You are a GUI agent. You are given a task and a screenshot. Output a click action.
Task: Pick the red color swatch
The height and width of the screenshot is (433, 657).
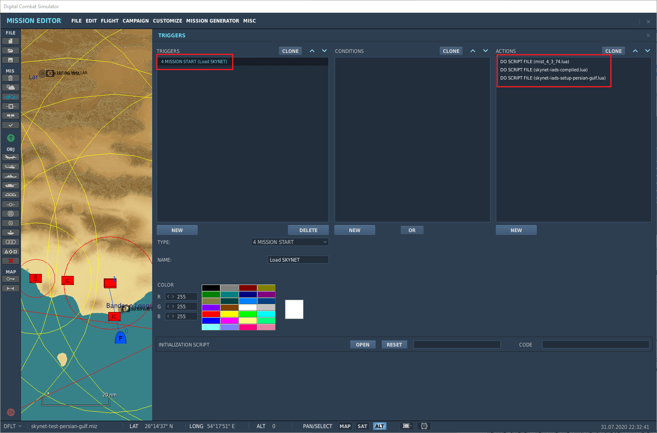click(211, 314)
